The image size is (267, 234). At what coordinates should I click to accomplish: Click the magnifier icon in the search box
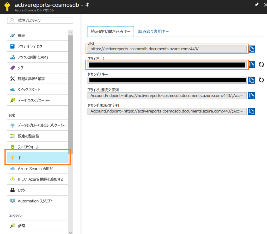click(x=11, y=20)
